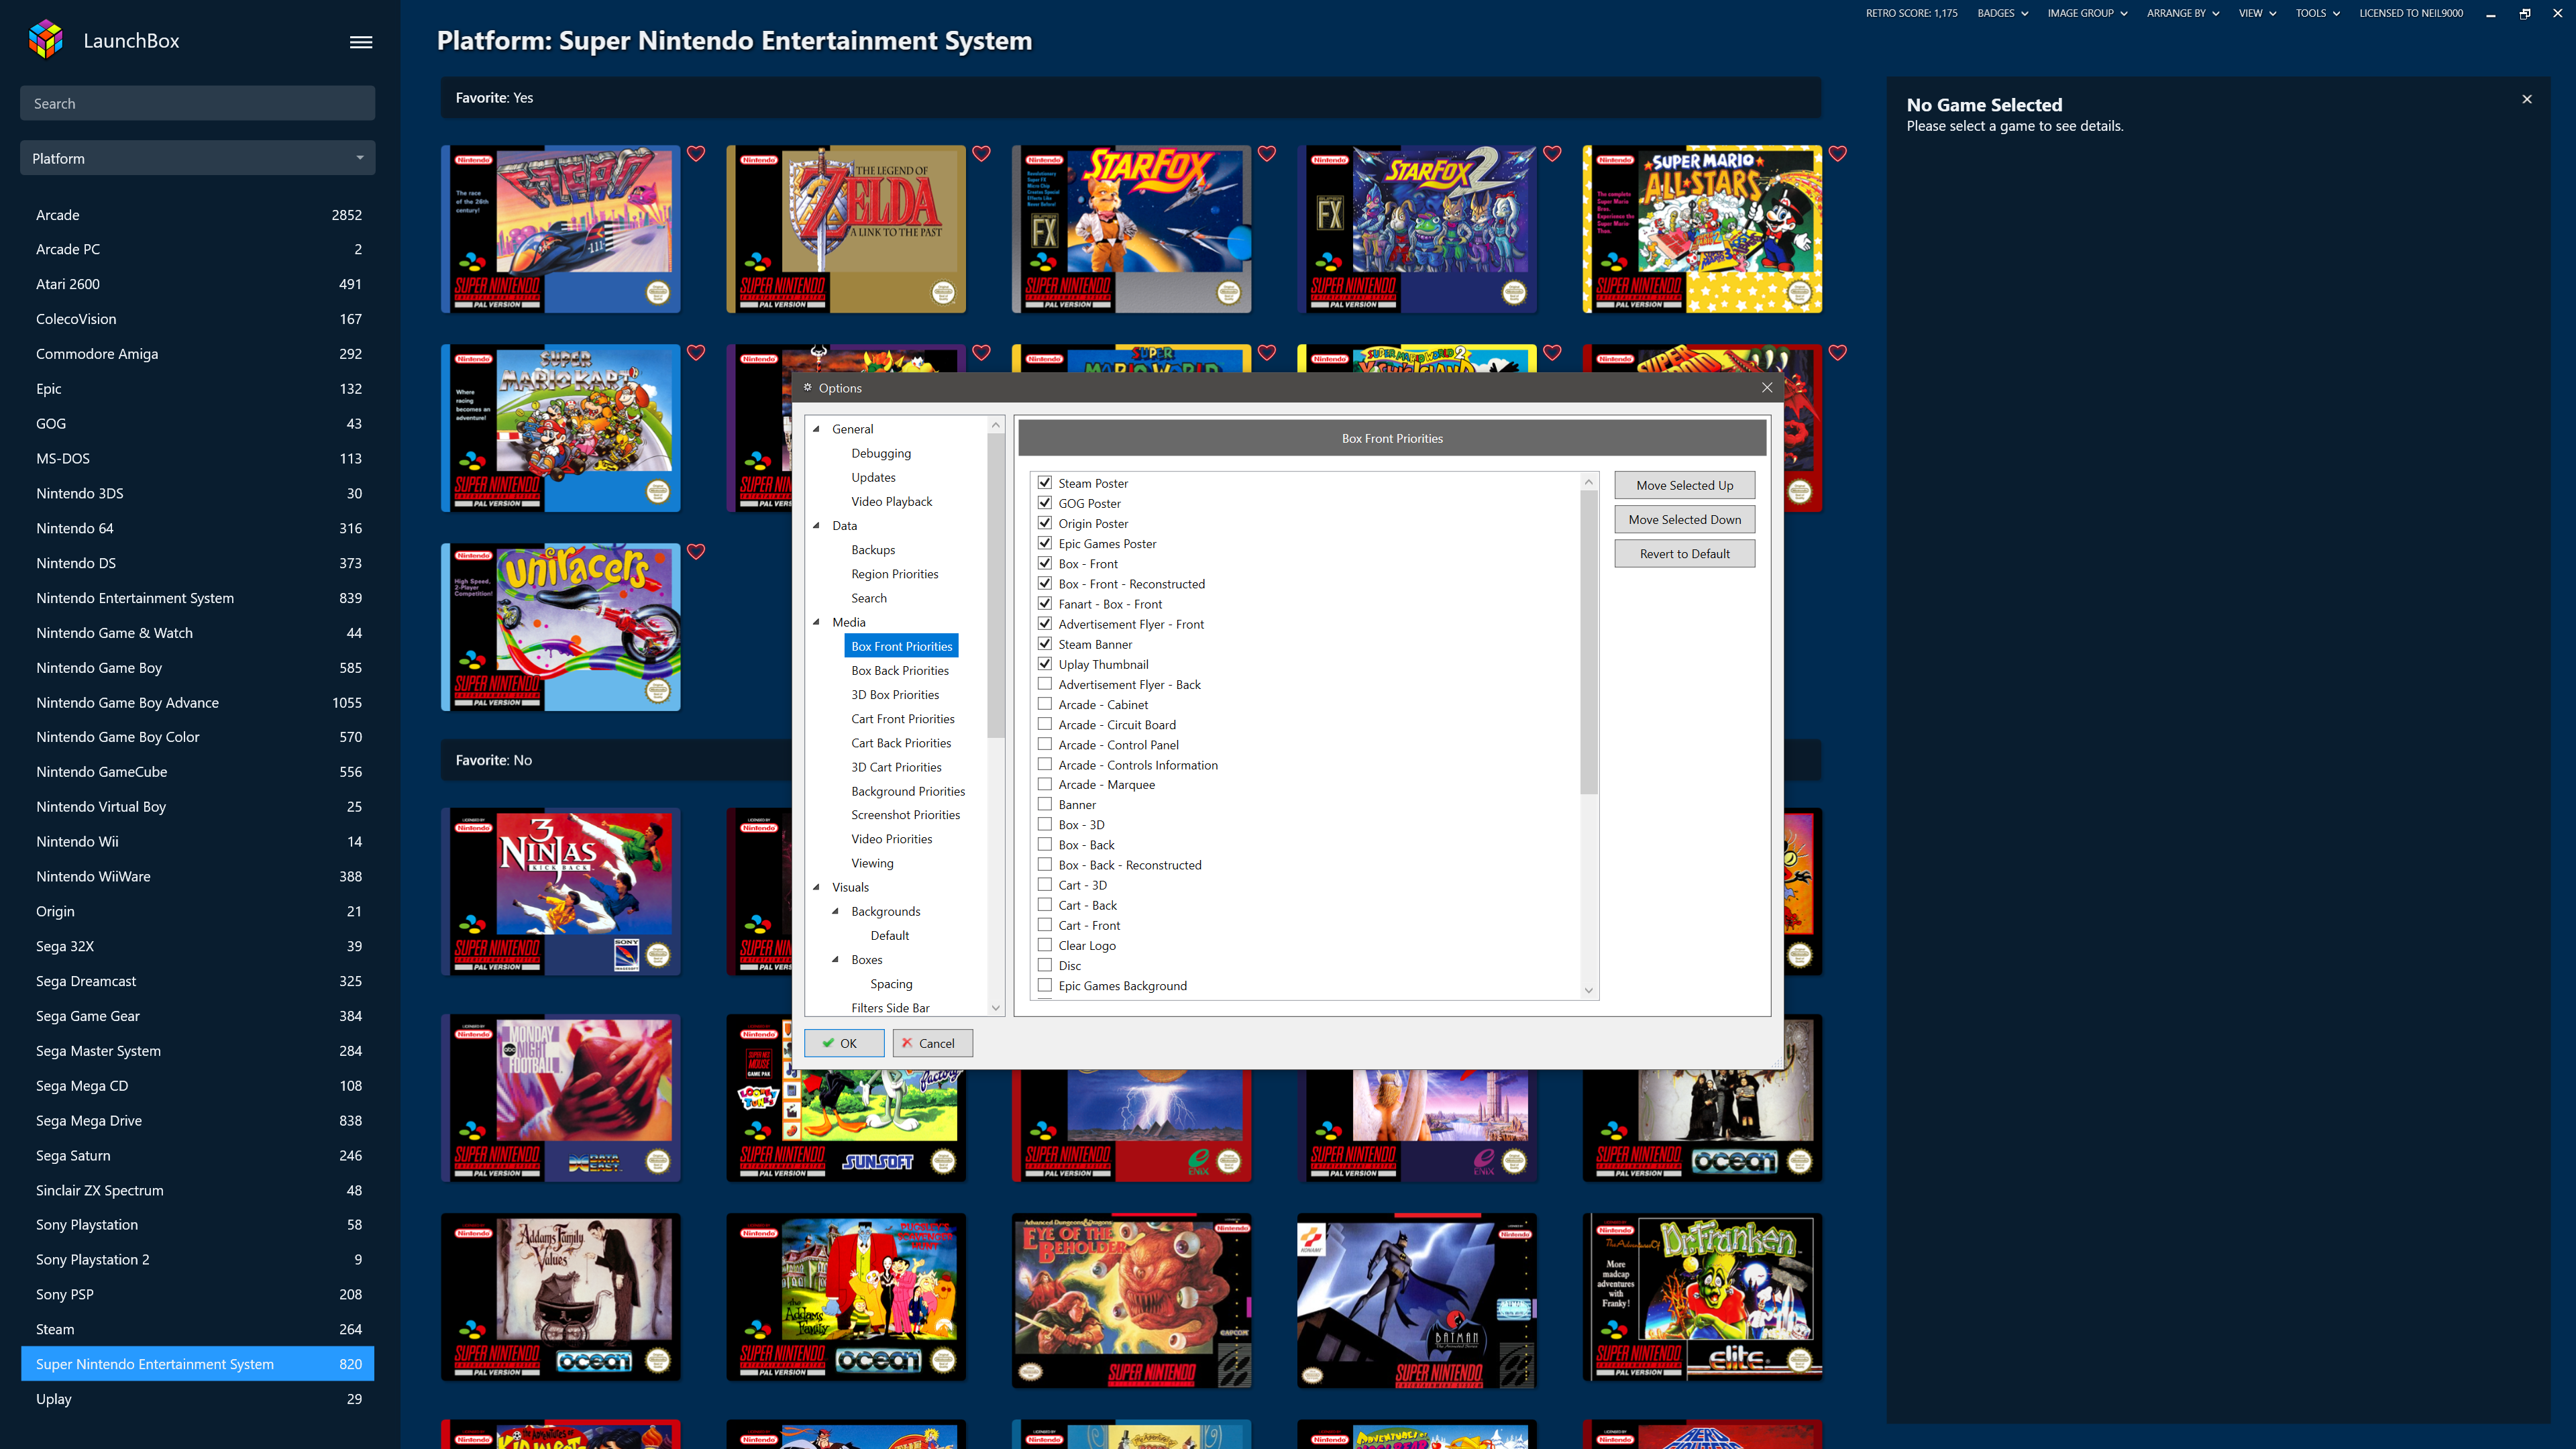Uncheck the Steam Poster checkbox
2576x1449 pixels.
coord(1044,482)
